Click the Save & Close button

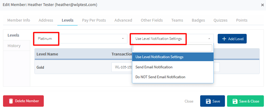coord(246,101)
